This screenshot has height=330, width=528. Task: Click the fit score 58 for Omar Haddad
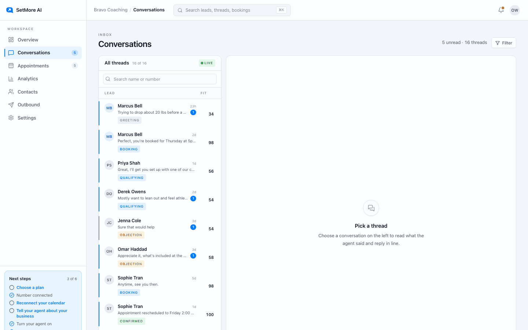pos(211,257)
